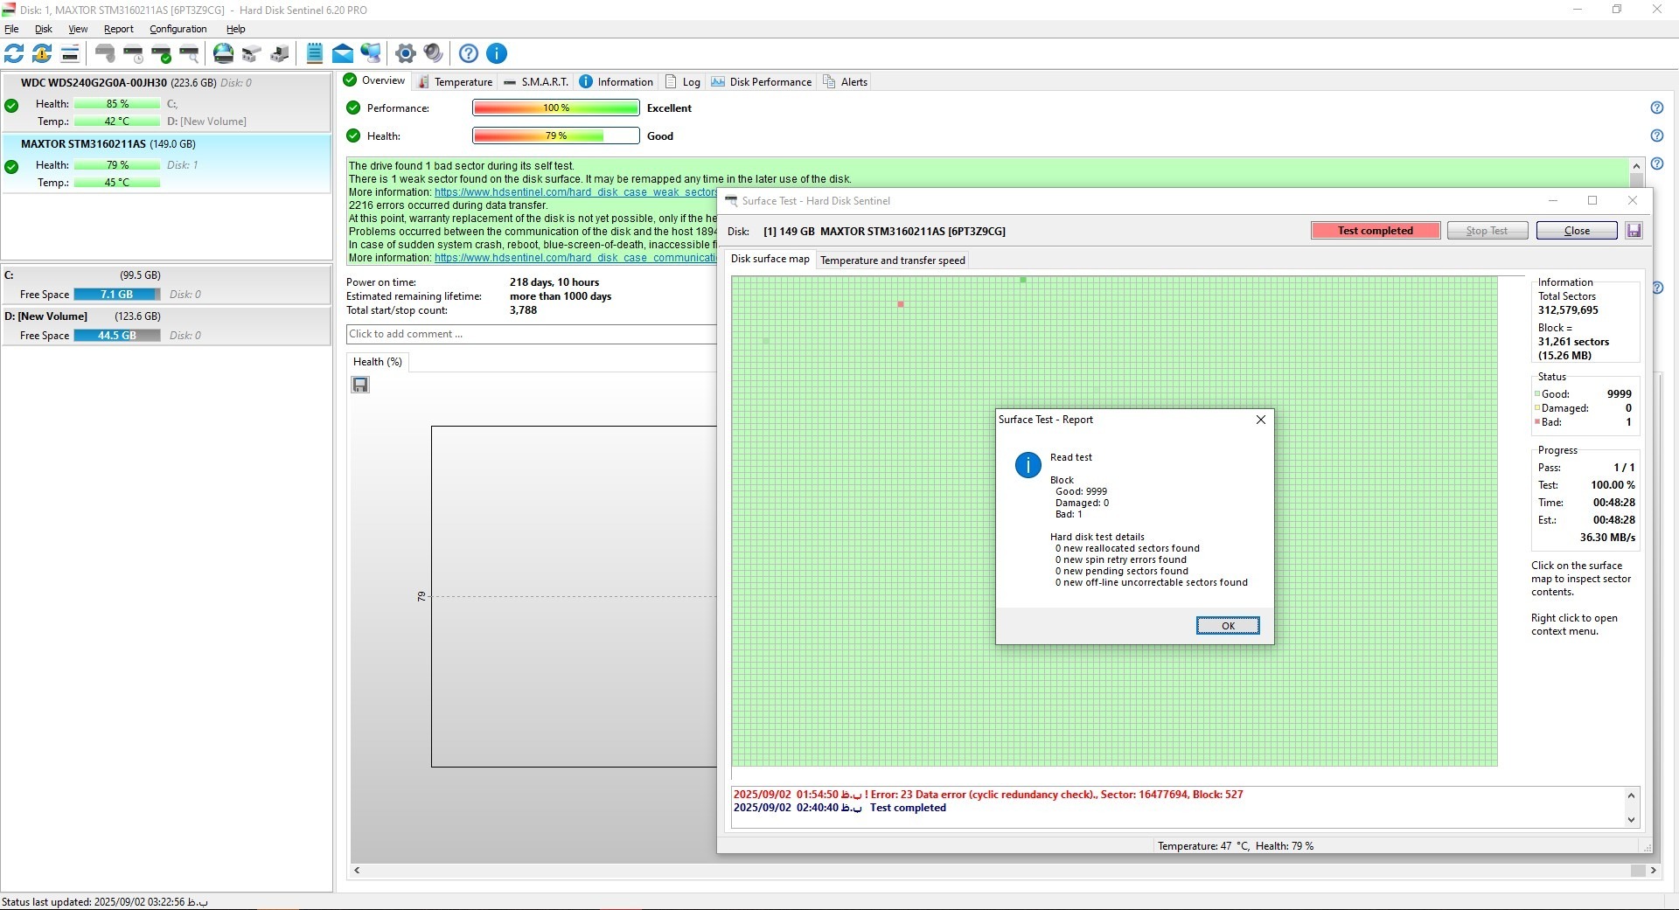Click the help icon next to Health row

click(1657, 135)
